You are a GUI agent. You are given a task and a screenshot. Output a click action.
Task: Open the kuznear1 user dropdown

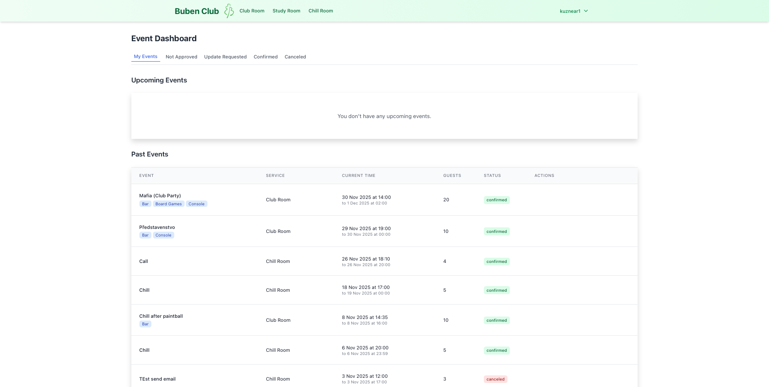pyautogui.click(x=574, y=11)
